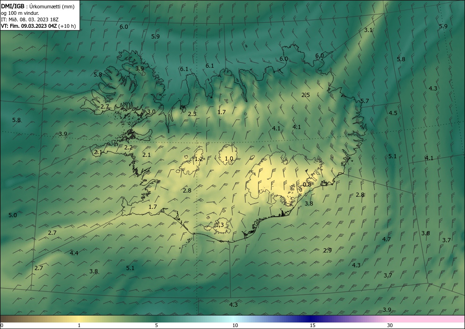This screenshot has width=465, height=329.
Task: Select the 2.5 value in northeast Iceland
Action: click(x=306, y=95)
